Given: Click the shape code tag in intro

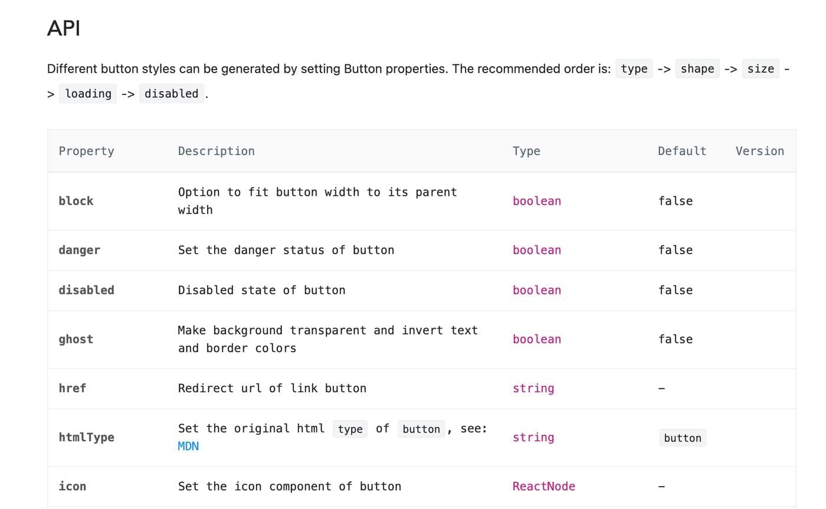Looking at the screenshot, I should click(x=697, y=69).
